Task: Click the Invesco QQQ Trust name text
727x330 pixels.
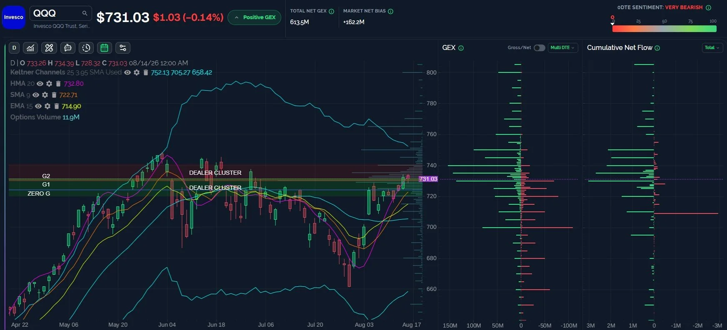Action: (x=61, y=26)
